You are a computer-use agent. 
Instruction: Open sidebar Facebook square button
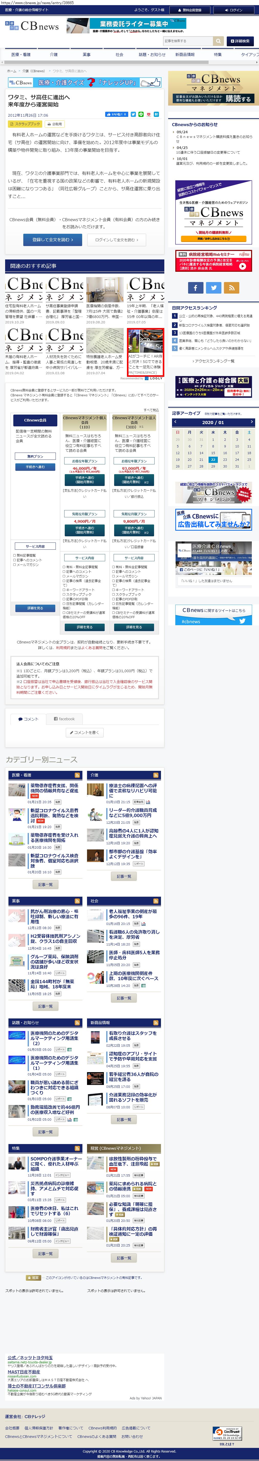point(196,287)
